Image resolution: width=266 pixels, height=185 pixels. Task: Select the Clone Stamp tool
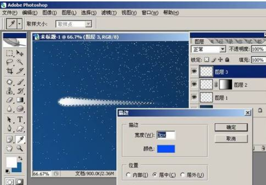[x=10, y=91]
